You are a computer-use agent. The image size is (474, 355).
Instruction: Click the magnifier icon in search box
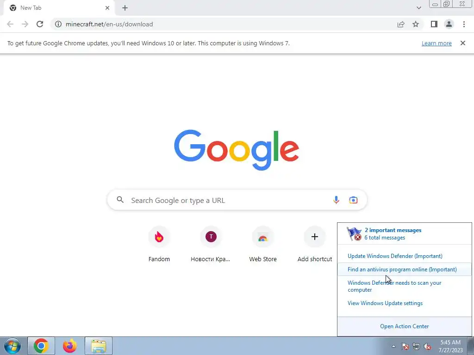click(x=120, y=200)
